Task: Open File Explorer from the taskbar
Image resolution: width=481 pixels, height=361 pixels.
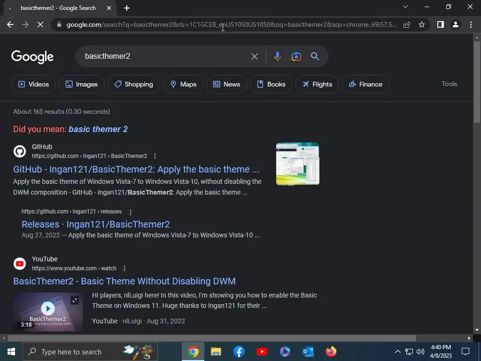Action: 216,352
